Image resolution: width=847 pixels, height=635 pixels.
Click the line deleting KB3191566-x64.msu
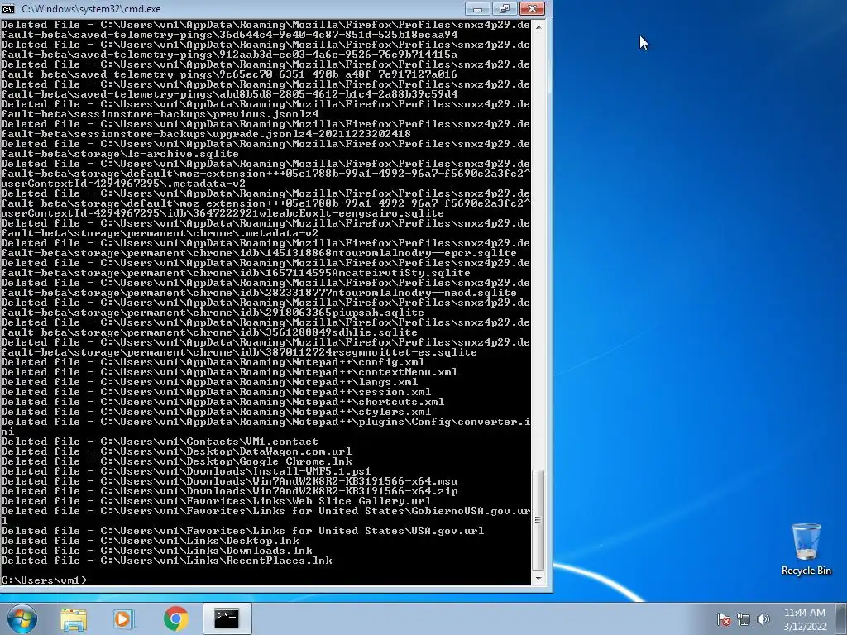click(x=229, y=481)
